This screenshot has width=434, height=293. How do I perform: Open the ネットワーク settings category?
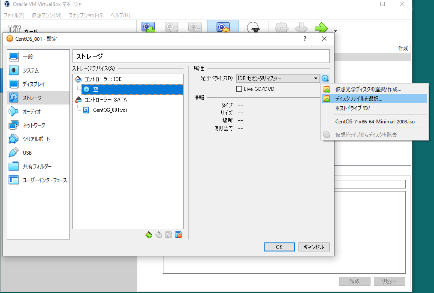39,125
